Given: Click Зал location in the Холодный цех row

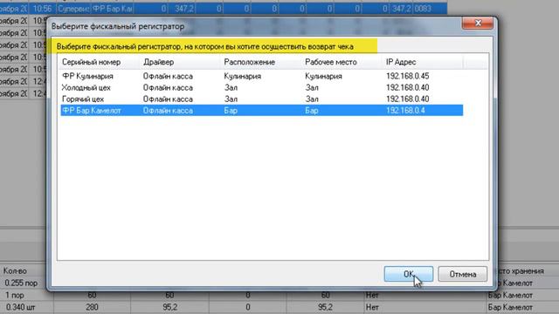Looking at the screenshot, I should pyautogui.click(x=231, y=87).
